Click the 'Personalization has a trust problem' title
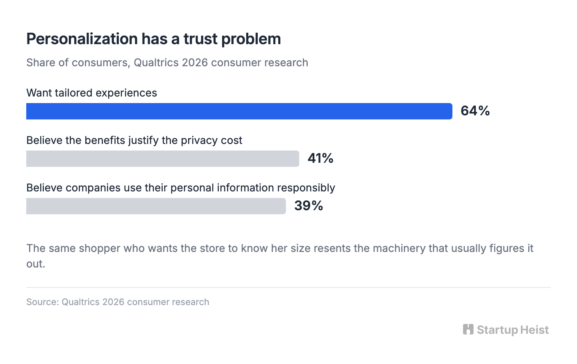The width and height of the screenshot is (577, 364). coord(154,39)
